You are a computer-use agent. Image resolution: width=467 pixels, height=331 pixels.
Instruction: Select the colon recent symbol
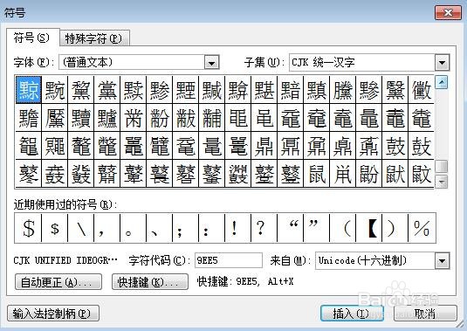(212, 228)
